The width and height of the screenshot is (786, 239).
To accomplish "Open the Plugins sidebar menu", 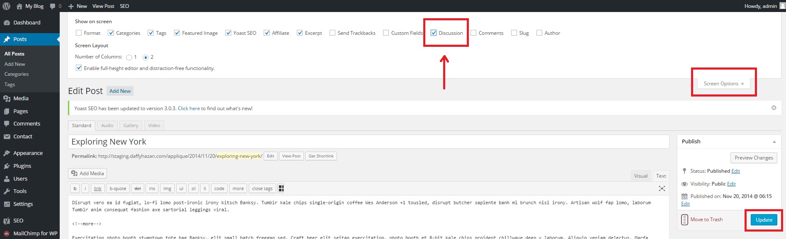I will coord(22,166).
